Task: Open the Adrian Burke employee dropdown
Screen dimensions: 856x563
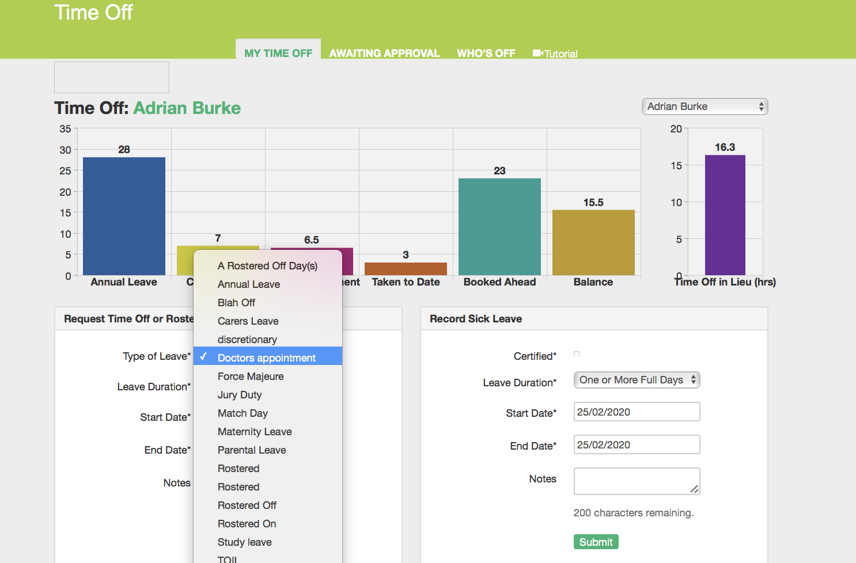Action: [x=705, y=106]
